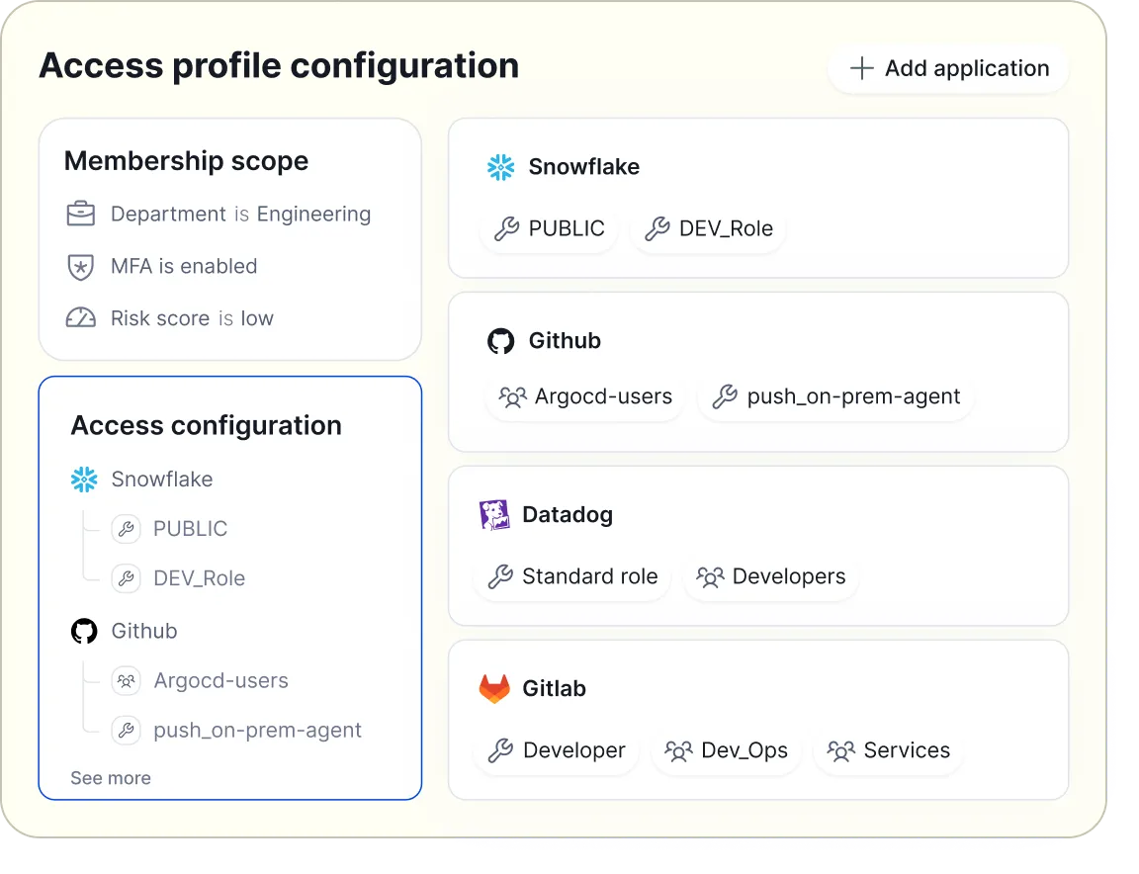The height and width of the screenshot is (874, 1139).
Task: Select the Argocd-users chip in Github card
Action: 585,396
